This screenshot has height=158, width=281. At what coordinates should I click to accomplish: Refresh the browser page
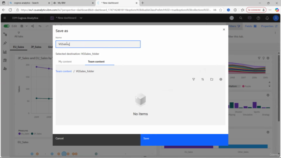pyautogui.click(x=10, y=10)
